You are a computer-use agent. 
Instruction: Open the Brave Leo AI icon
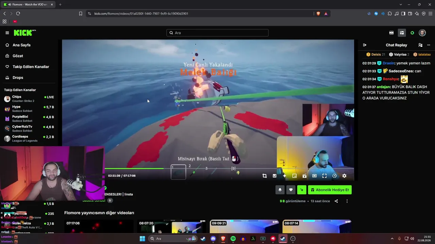417,14
